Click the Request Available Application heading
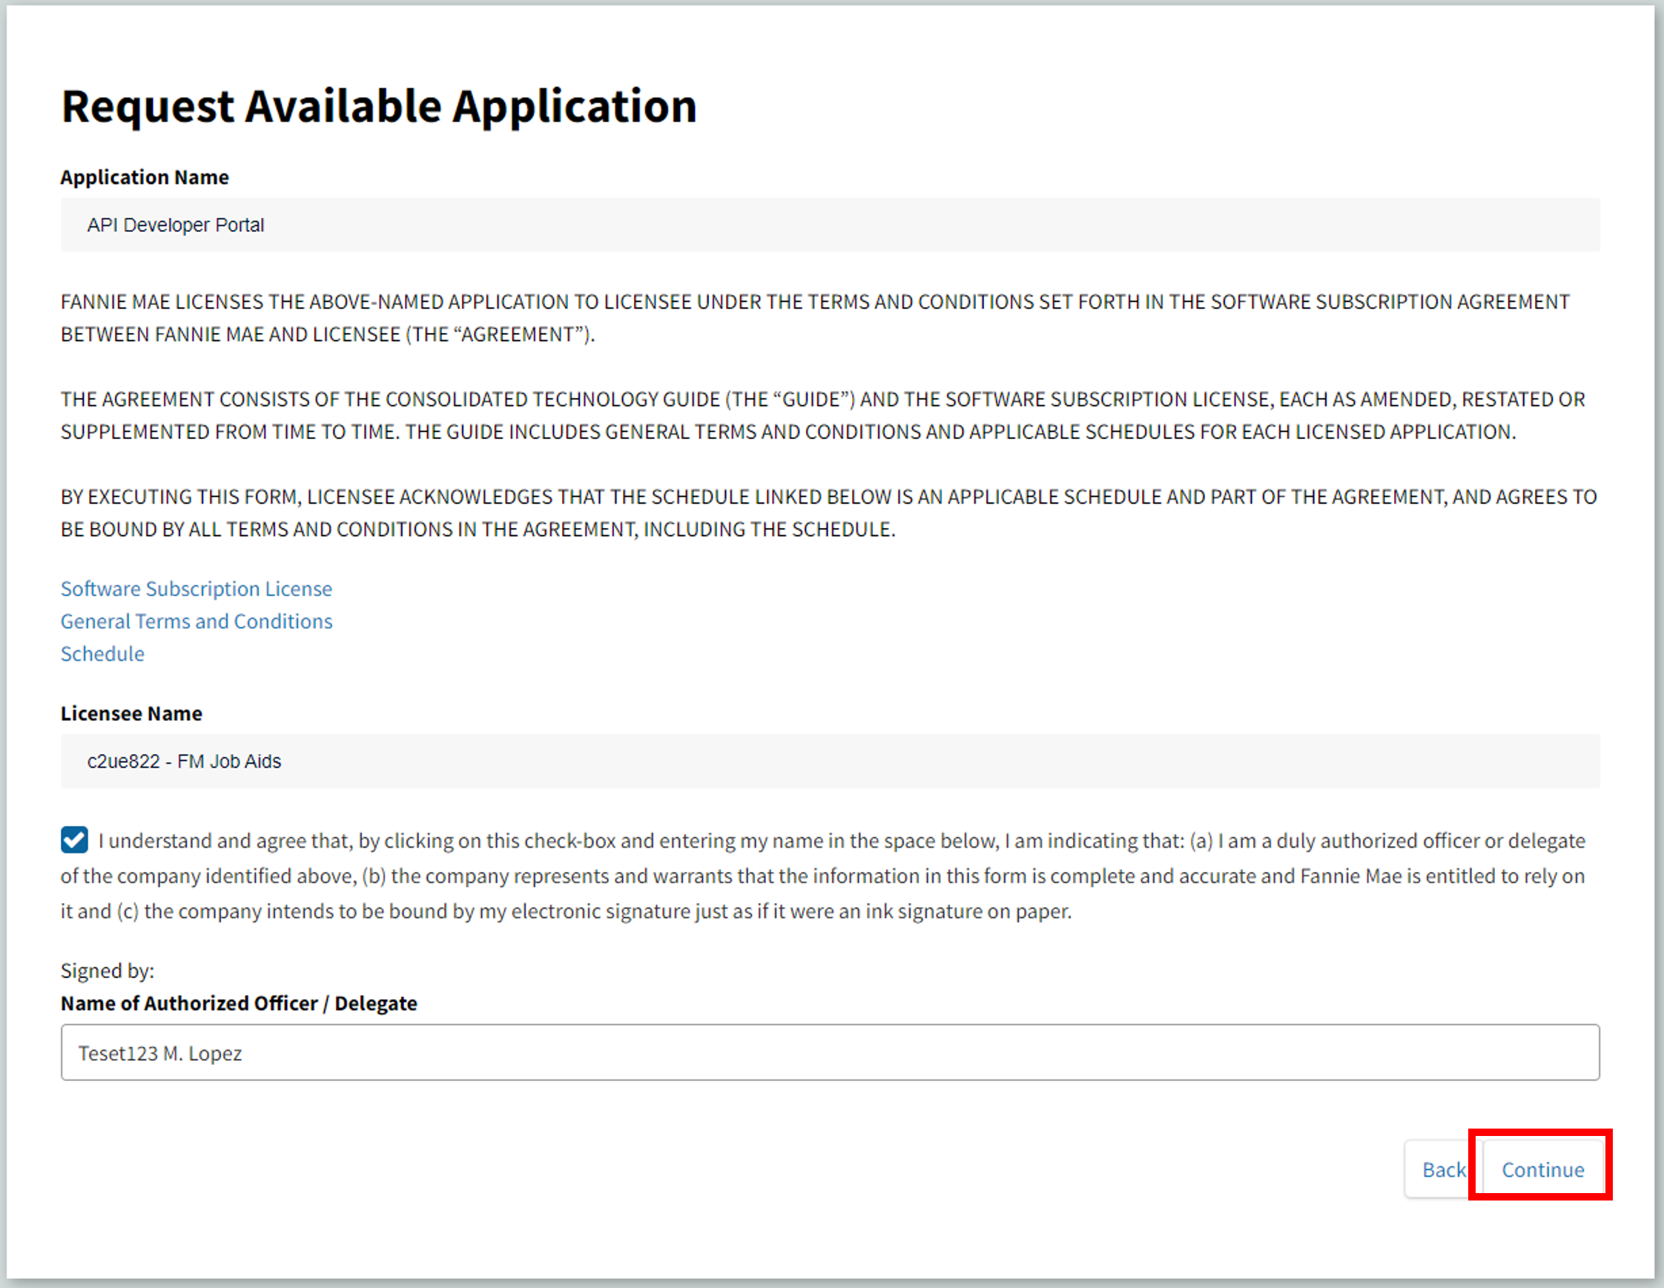The width and height of the screenshot is (1664, 1288). 379,106
